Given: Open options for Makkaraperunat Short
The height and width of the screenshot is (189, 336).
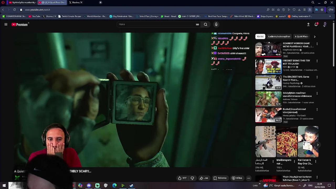Looking at the screenshot, I should (x=294, y=161).
